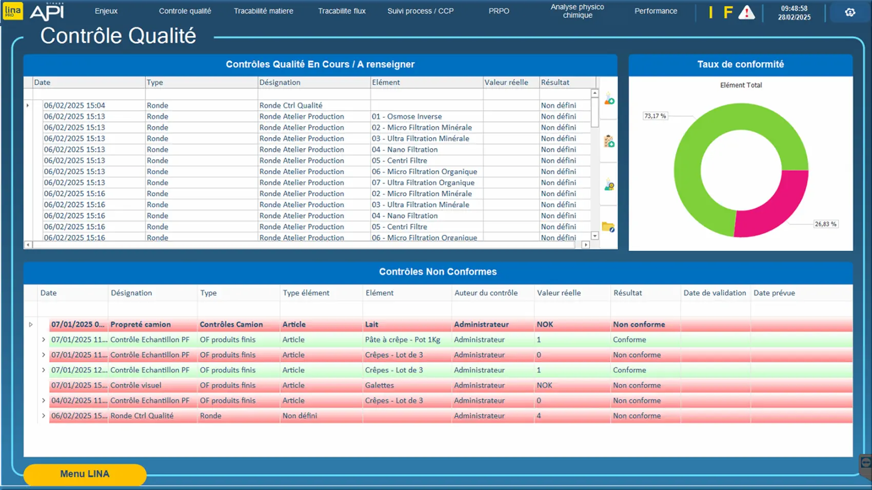Viewport: 872px width, 490px height.
Task: Open the user settings gear icon
Action: click(x=850, y=12)
